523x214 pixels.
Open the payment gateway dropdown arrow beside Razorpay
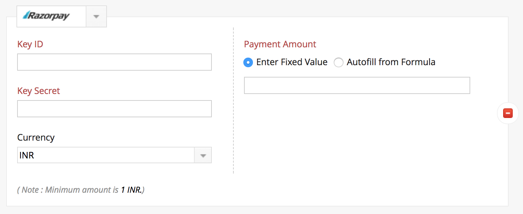[x=96, y=16]
